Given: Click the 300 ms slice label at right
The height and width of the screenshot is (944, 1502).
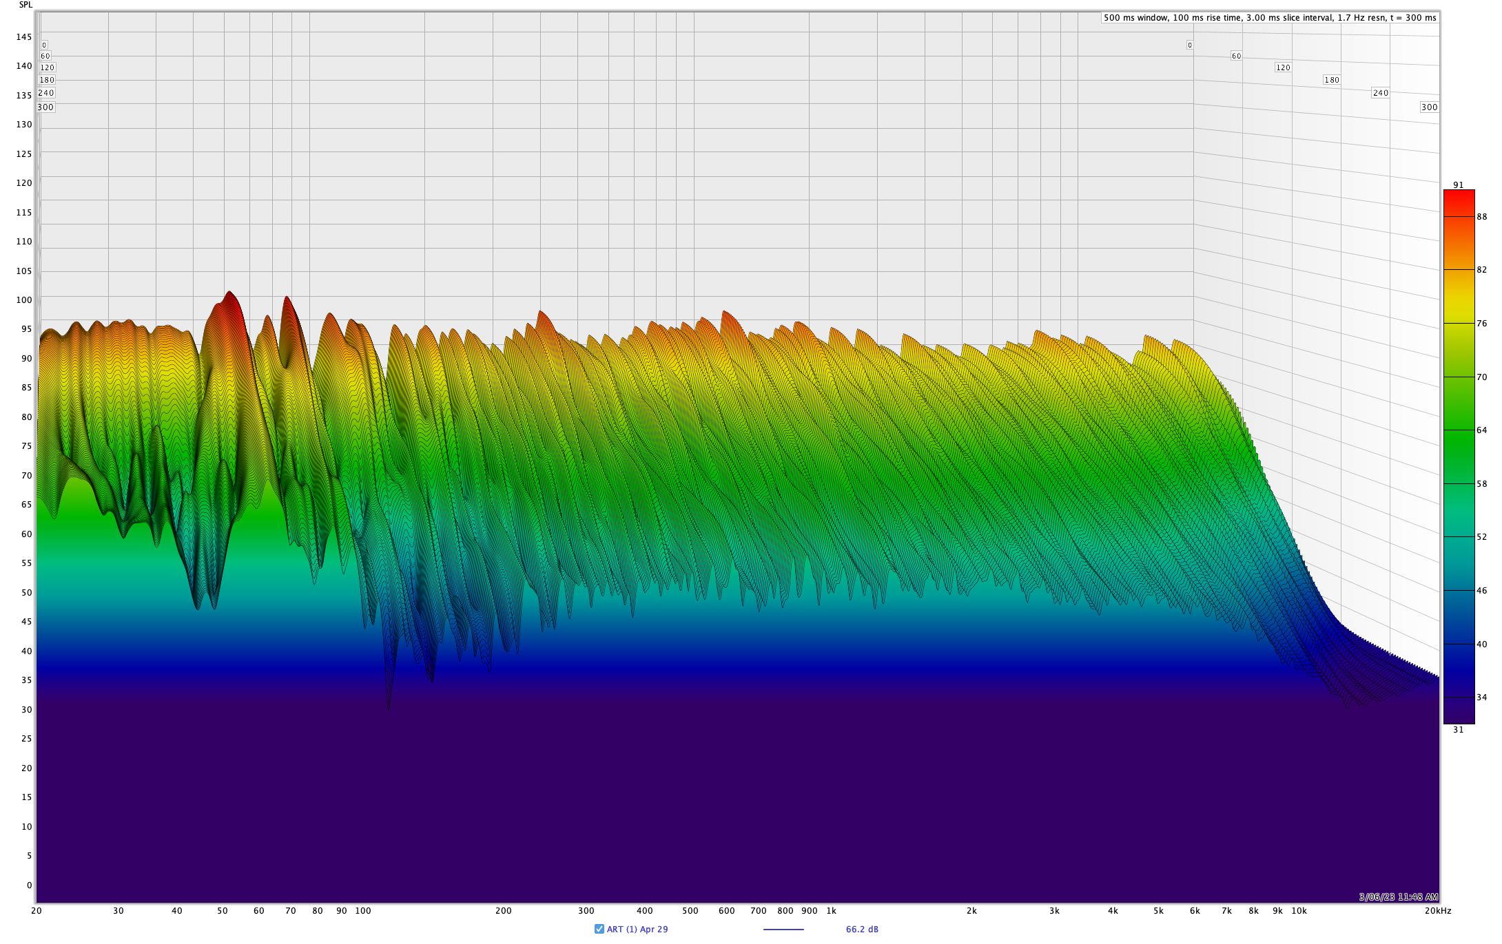Looking at the screenshot, I should click(1429, 107).
